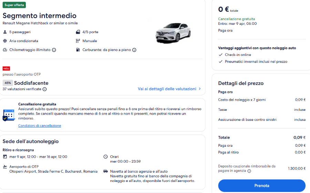
Task: Click the info icon beside Carburante da pieno a pieno
Action: (x=134, y=50)
